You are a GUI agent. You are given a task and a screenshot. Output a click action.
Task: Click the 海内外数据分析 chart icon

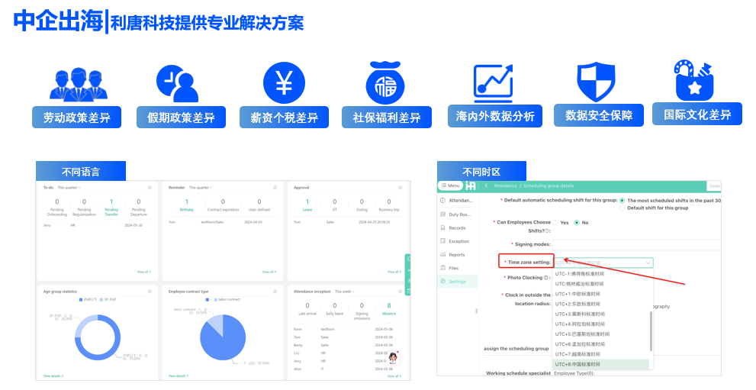493,81
